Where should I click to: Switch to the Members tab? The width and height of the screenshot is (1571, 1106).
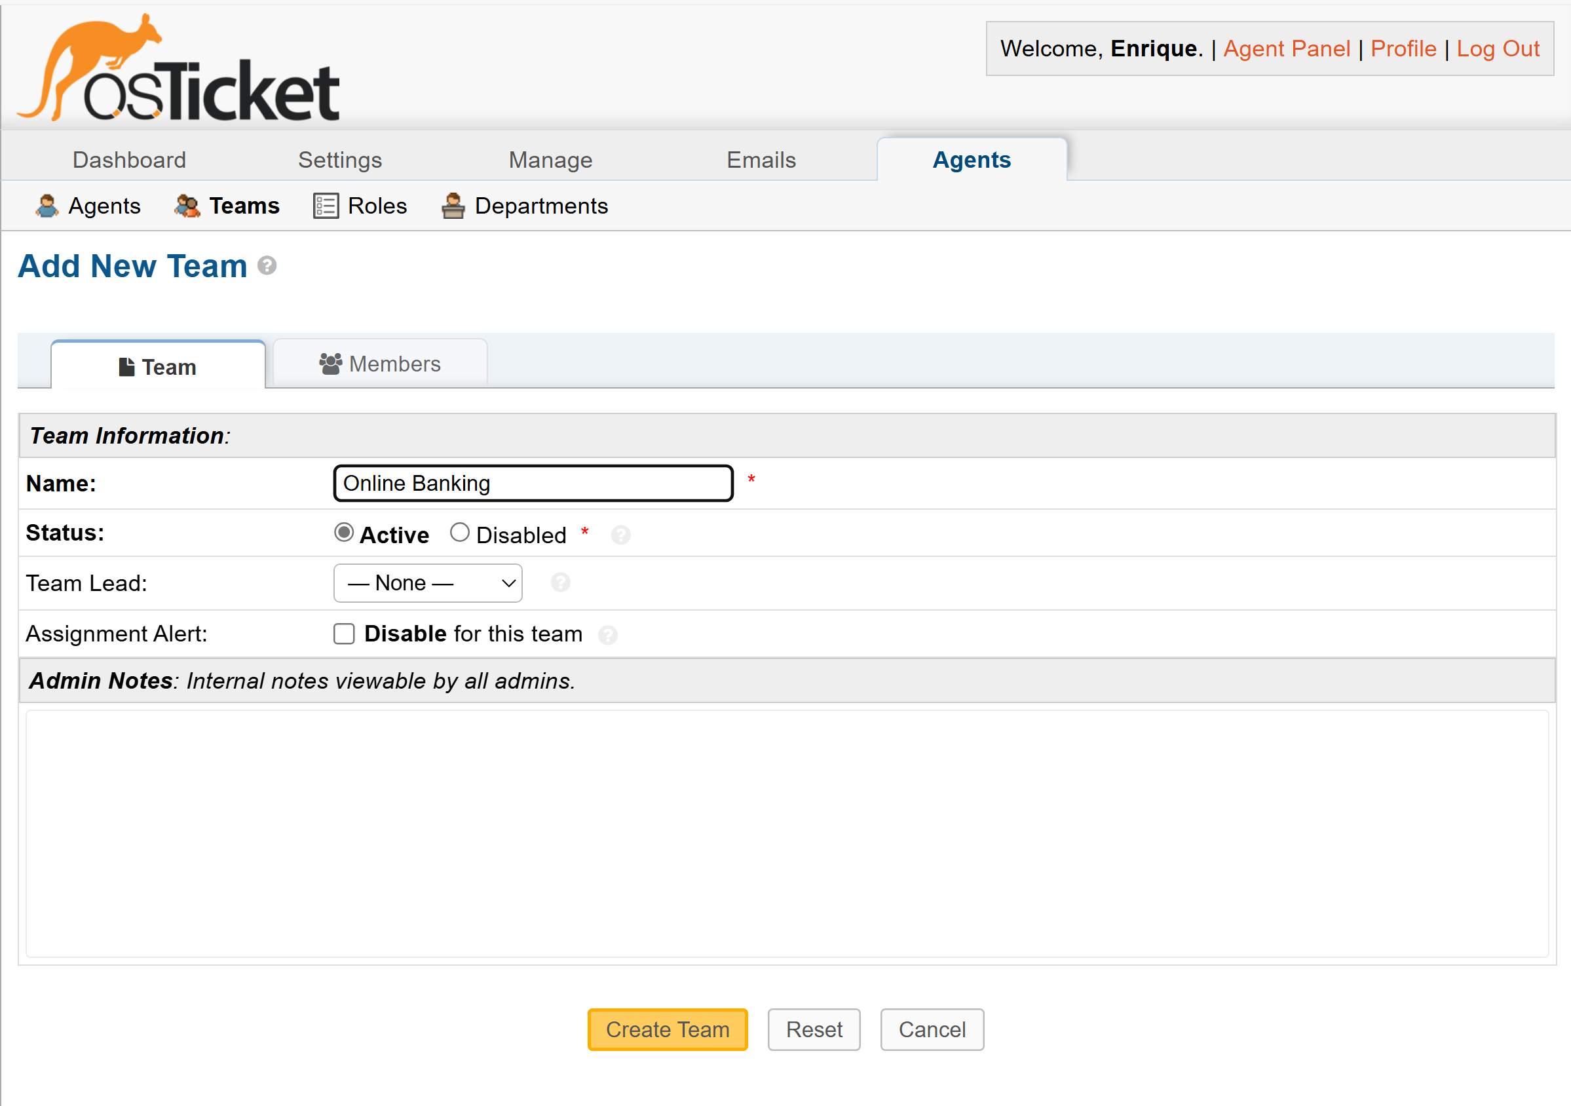click(x=381, y=364)
